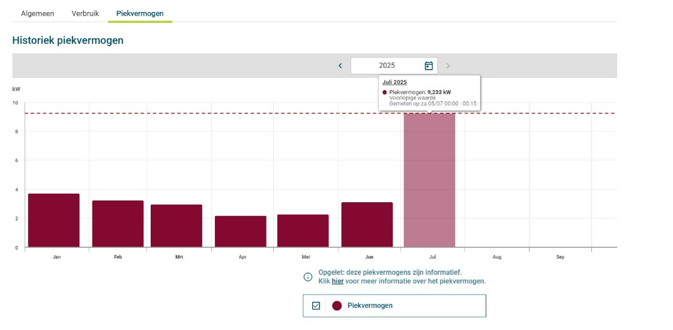
Task: Click the Mrt bar in the chart
Action: point(177,226)
